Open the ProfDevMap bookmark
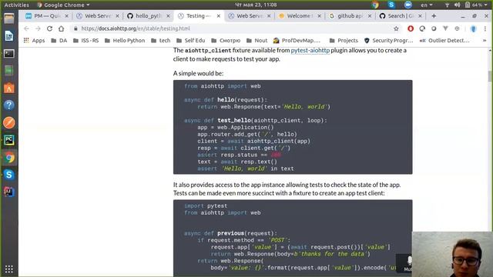Screen dimensions: 493x277 [x=297, y=41]
